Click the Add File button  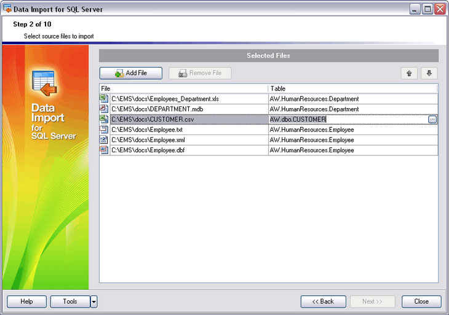coord(131,73)
